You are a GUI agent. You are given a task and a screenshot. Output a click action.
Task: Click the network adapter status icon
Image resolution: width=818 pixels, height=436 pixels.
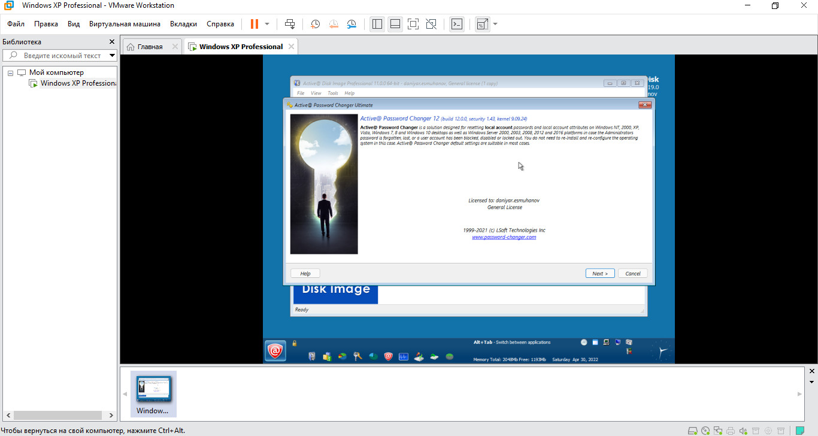coord(718,430)
